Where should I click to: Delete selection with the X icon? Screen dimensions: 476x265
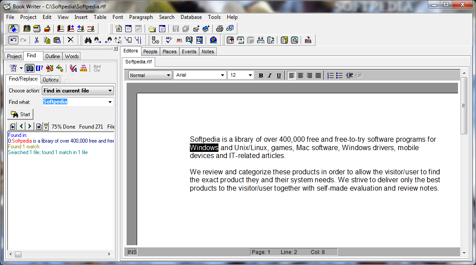(x=70, y=40)
